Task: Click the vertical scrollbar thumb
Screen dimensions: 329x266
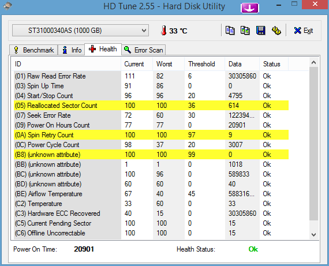Action: 313,144
